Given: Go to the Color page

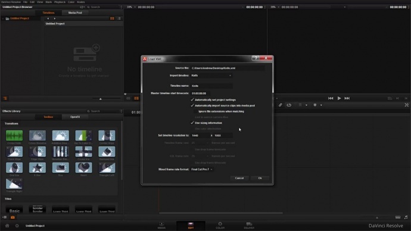Looking at the screenshot, I should pyautogui.click(x=220, y=225).
